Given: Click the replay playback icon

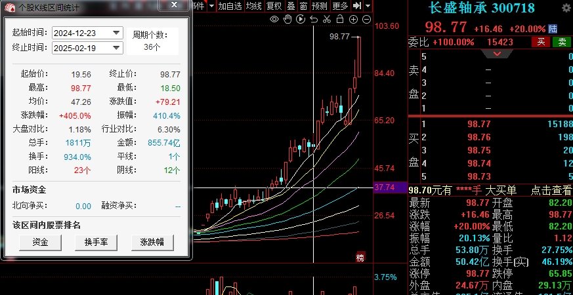Looking at the screenshot, I should 301,19.
